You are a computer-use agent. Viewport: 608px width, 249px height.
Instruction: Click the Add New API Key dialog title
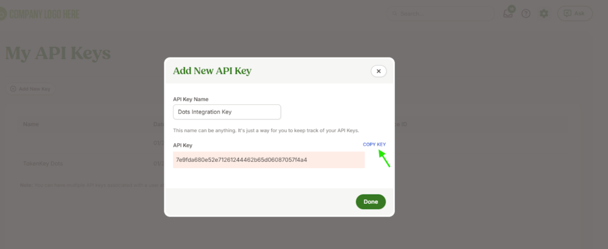[212, 71]
